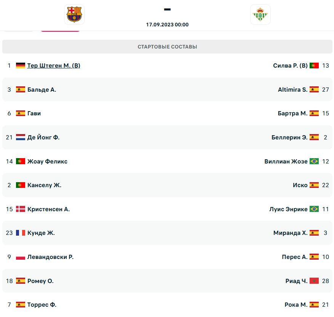Open Altimira S. player entry

click(293, 90)
